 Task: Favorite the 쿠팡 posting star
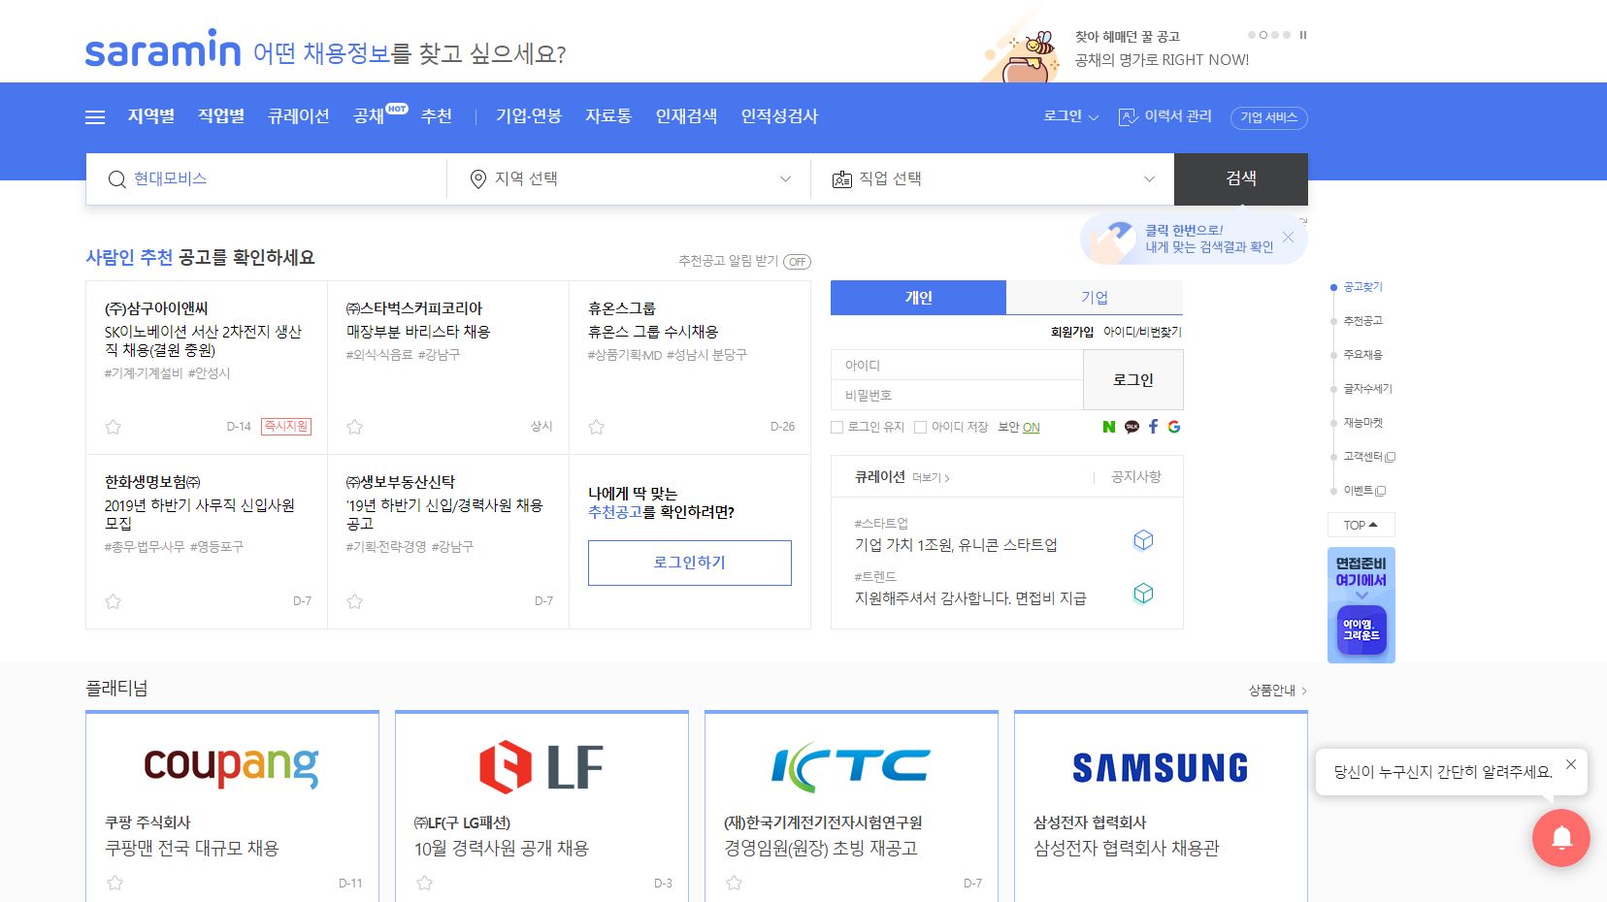pyautogui.click(x=115, y=883)
